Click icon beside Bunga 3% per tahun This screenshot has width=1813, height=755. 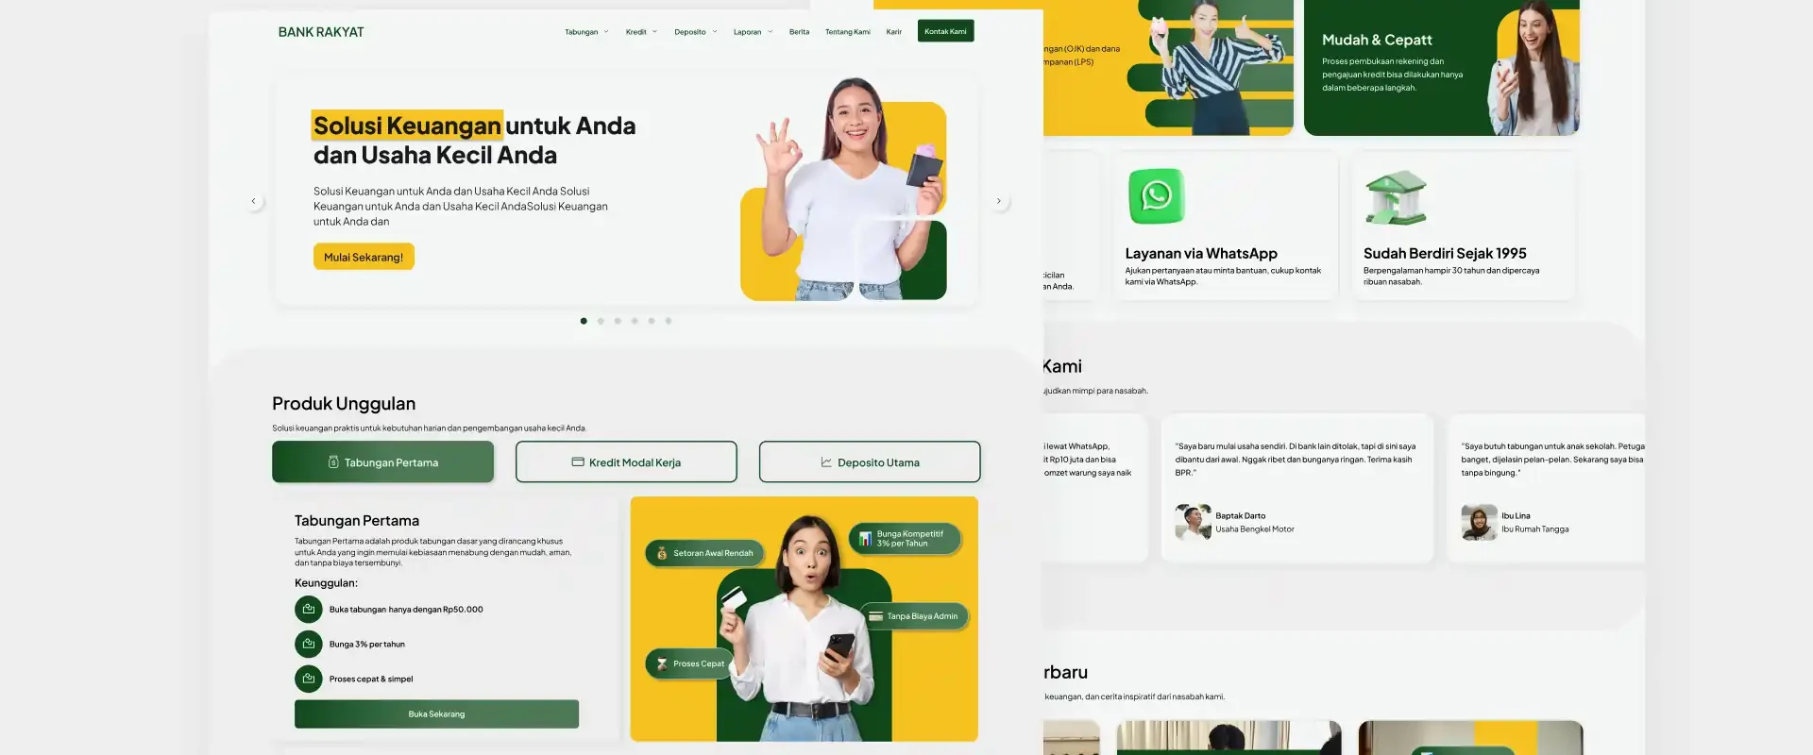(308, 645)
